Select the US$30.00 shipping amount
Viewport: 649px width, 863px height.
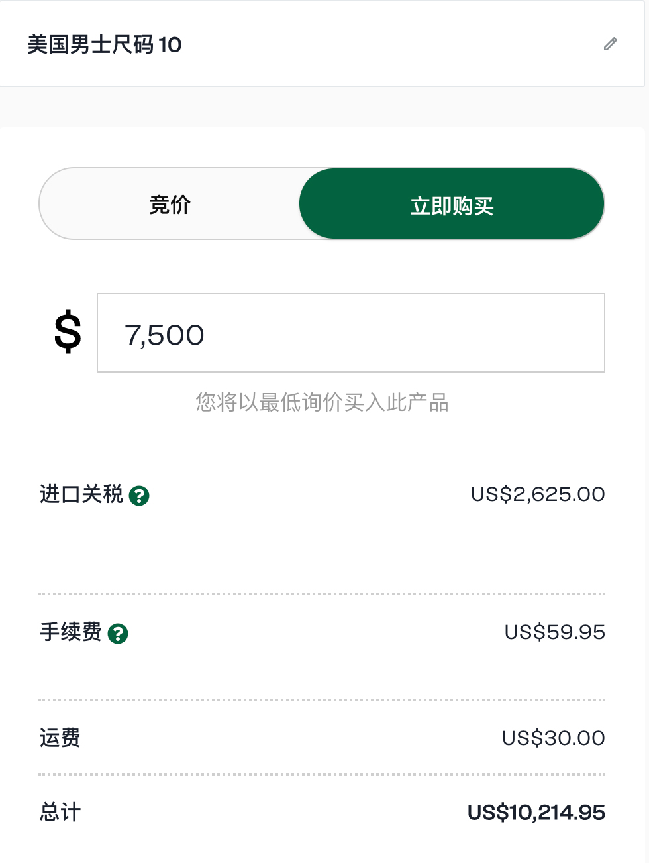coord(553,738)
